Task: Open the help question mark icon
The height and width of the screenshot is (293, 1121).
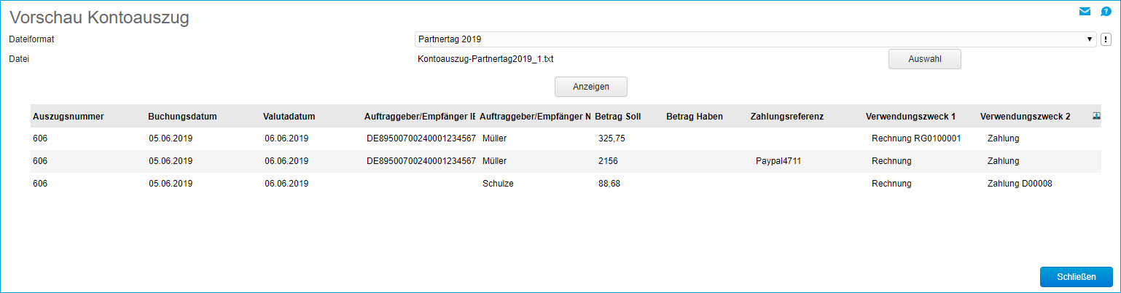Action: click(x=1106, y=12)
